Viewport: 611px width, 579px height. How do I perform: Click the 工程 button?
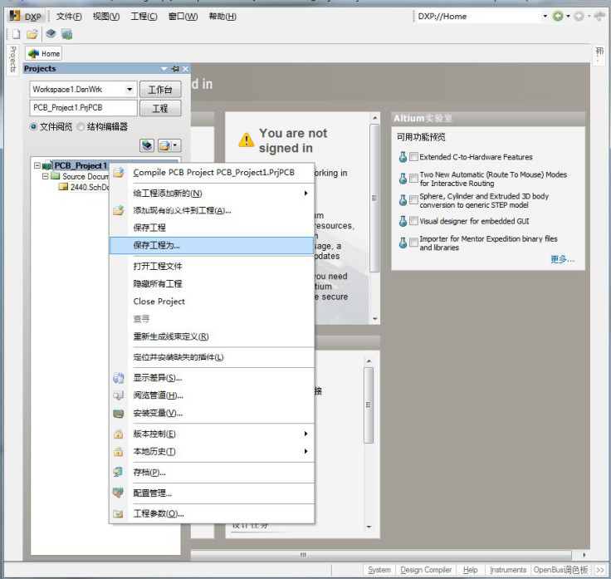pyautogui.click(x=160, y=108)
